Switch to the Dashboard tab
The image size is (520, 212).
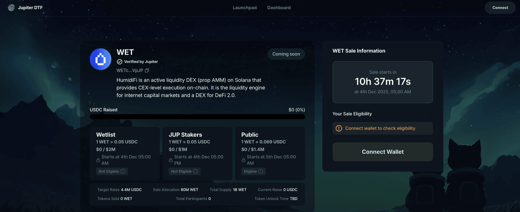279,8
